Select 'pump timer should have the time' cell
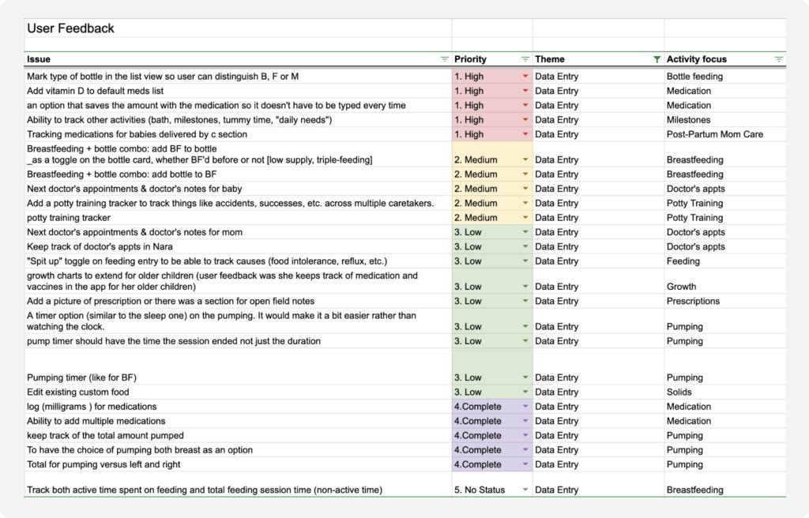Screen dimensions: 809x518 [238, 341]
